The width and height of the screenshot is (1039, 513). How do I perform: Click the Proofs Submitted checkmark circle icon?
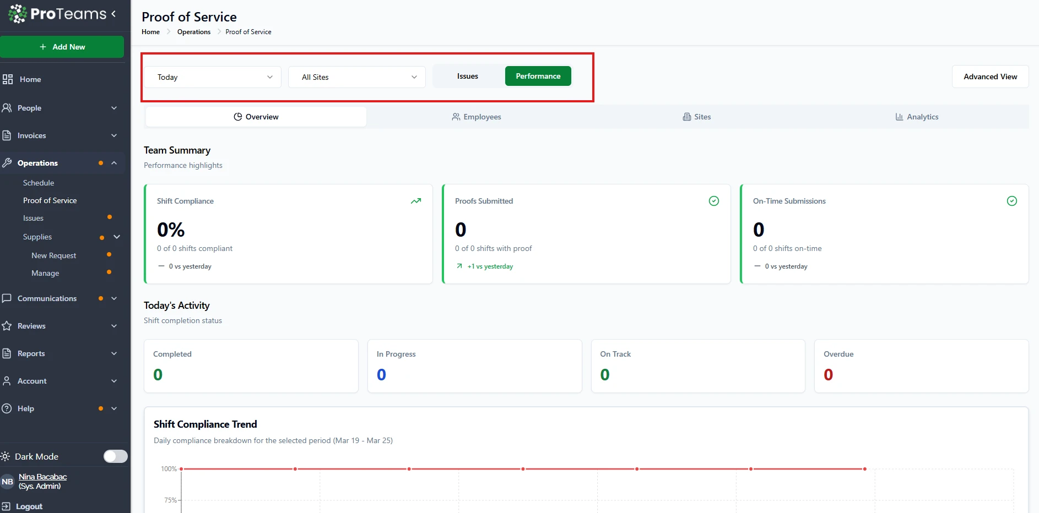pyautogui.click(x=713, y=201)
